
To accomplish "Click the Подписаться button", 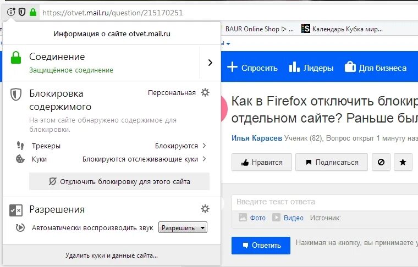I will [332, 162].
